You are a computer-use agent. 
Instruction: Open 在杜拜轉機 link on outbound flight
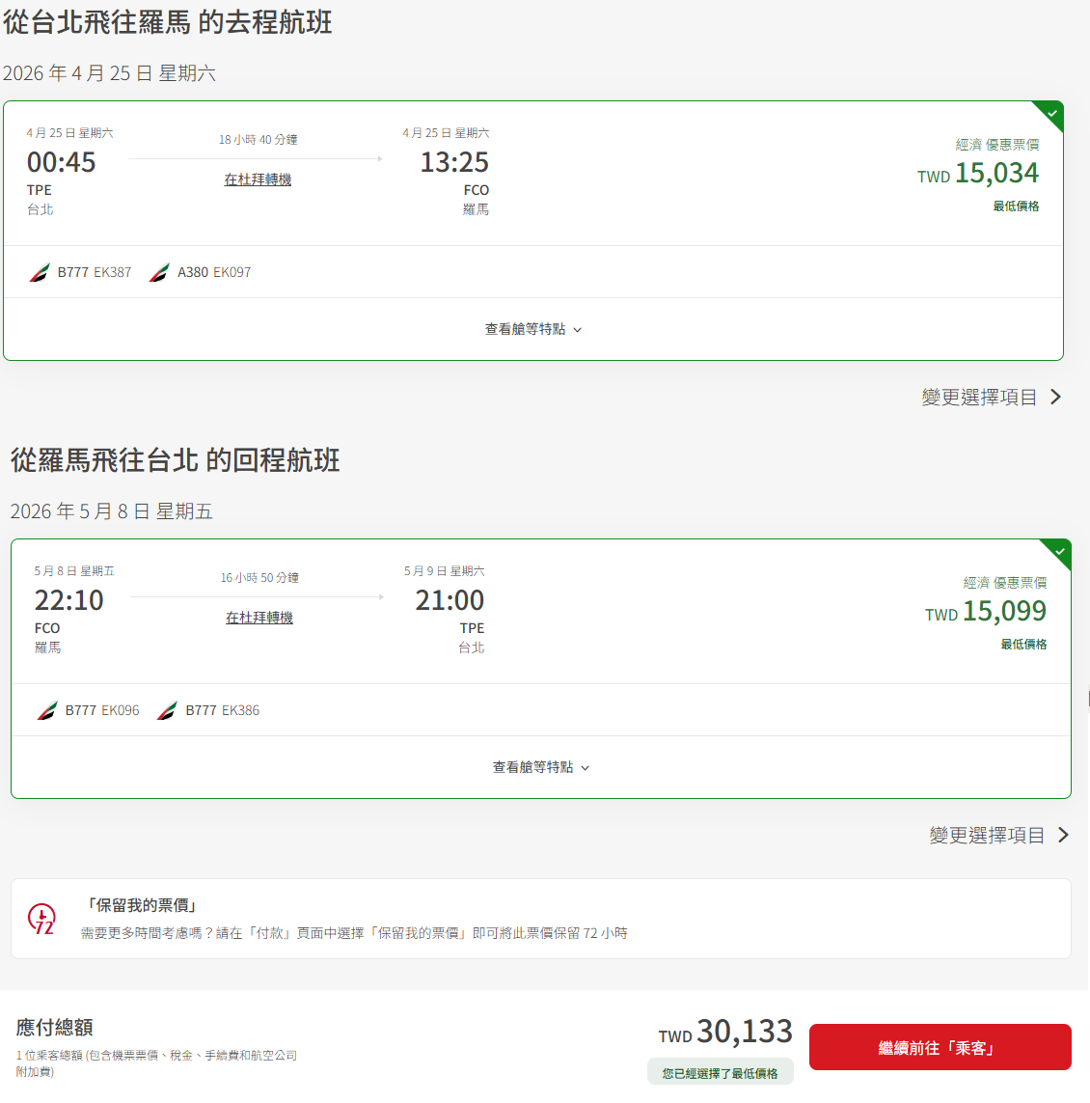258,179
